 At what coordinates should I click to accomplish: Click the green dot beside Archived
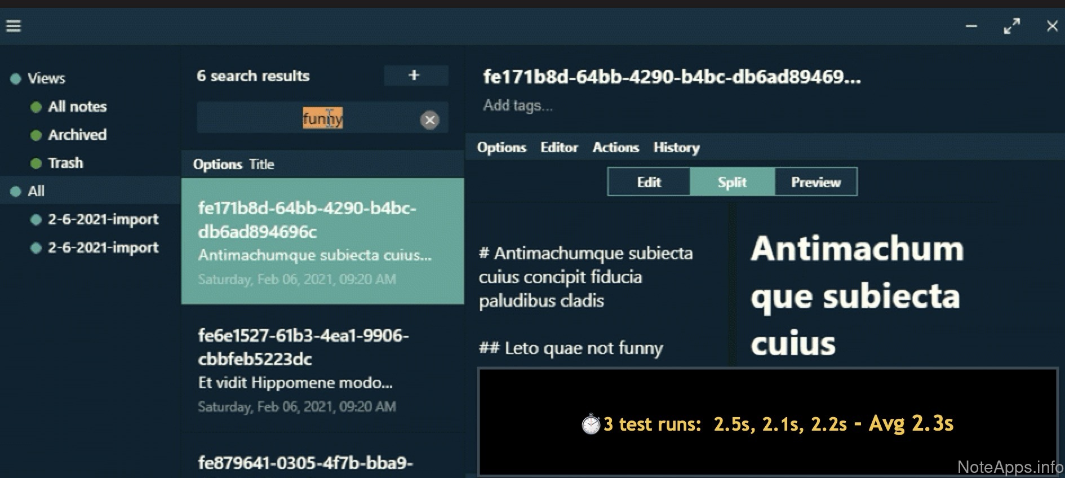tap(36, 135)
